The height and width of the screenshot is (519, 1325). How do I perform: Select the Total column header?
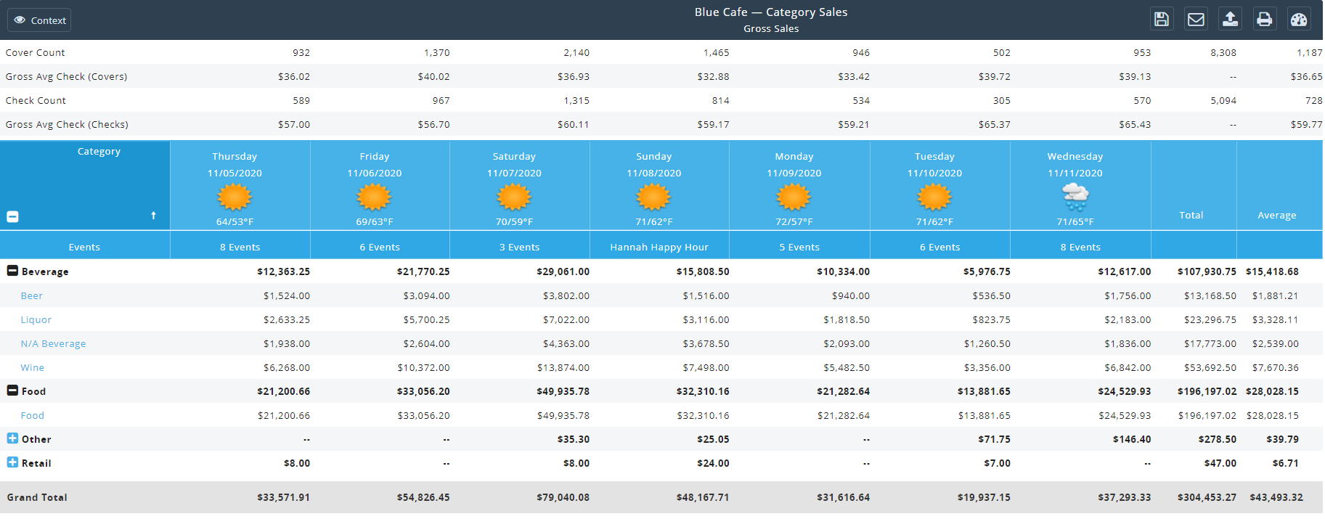coord(1191,215)
